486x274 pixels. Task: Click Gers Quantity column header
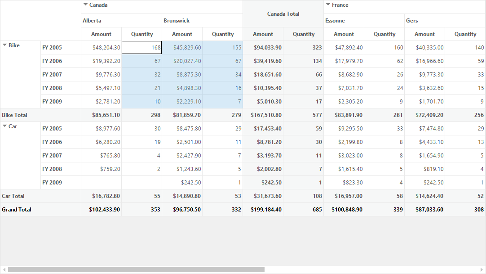click(x=465, y=34)
